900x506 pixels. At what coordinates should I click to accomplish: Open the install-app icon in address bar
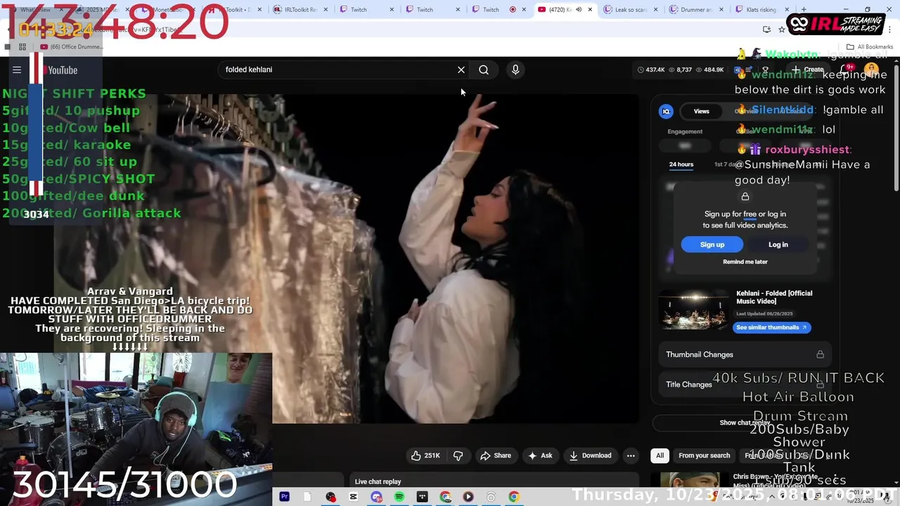point(766,30)
